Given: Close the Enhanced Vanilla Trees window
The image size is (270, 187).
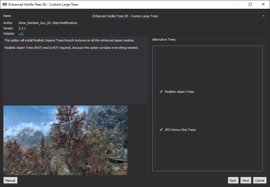Looking at the screenshot, I should [x=263, y=4].
